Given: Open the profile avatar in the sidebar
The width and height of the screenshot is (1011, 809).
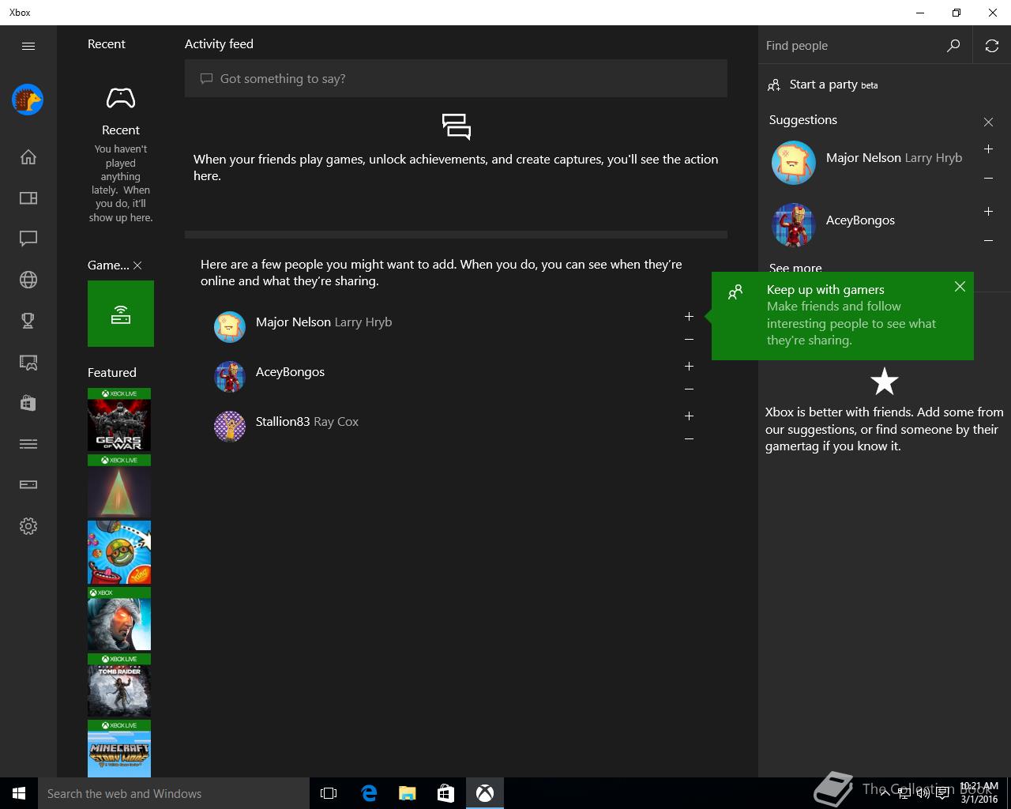Looking at the screenshot, I should 28,100.
